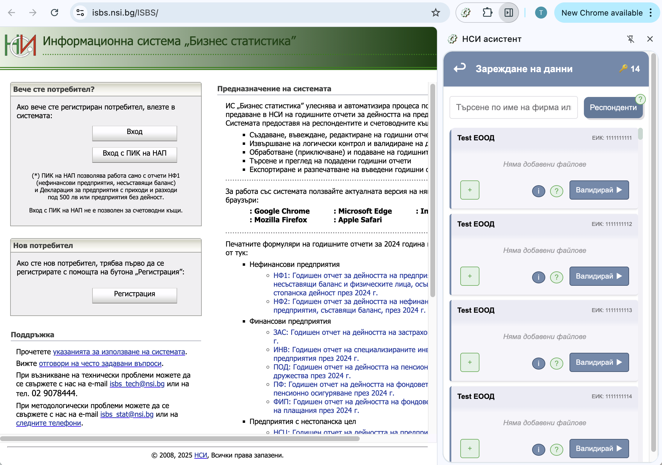Click the firm name search field

(x=513, y=107)
